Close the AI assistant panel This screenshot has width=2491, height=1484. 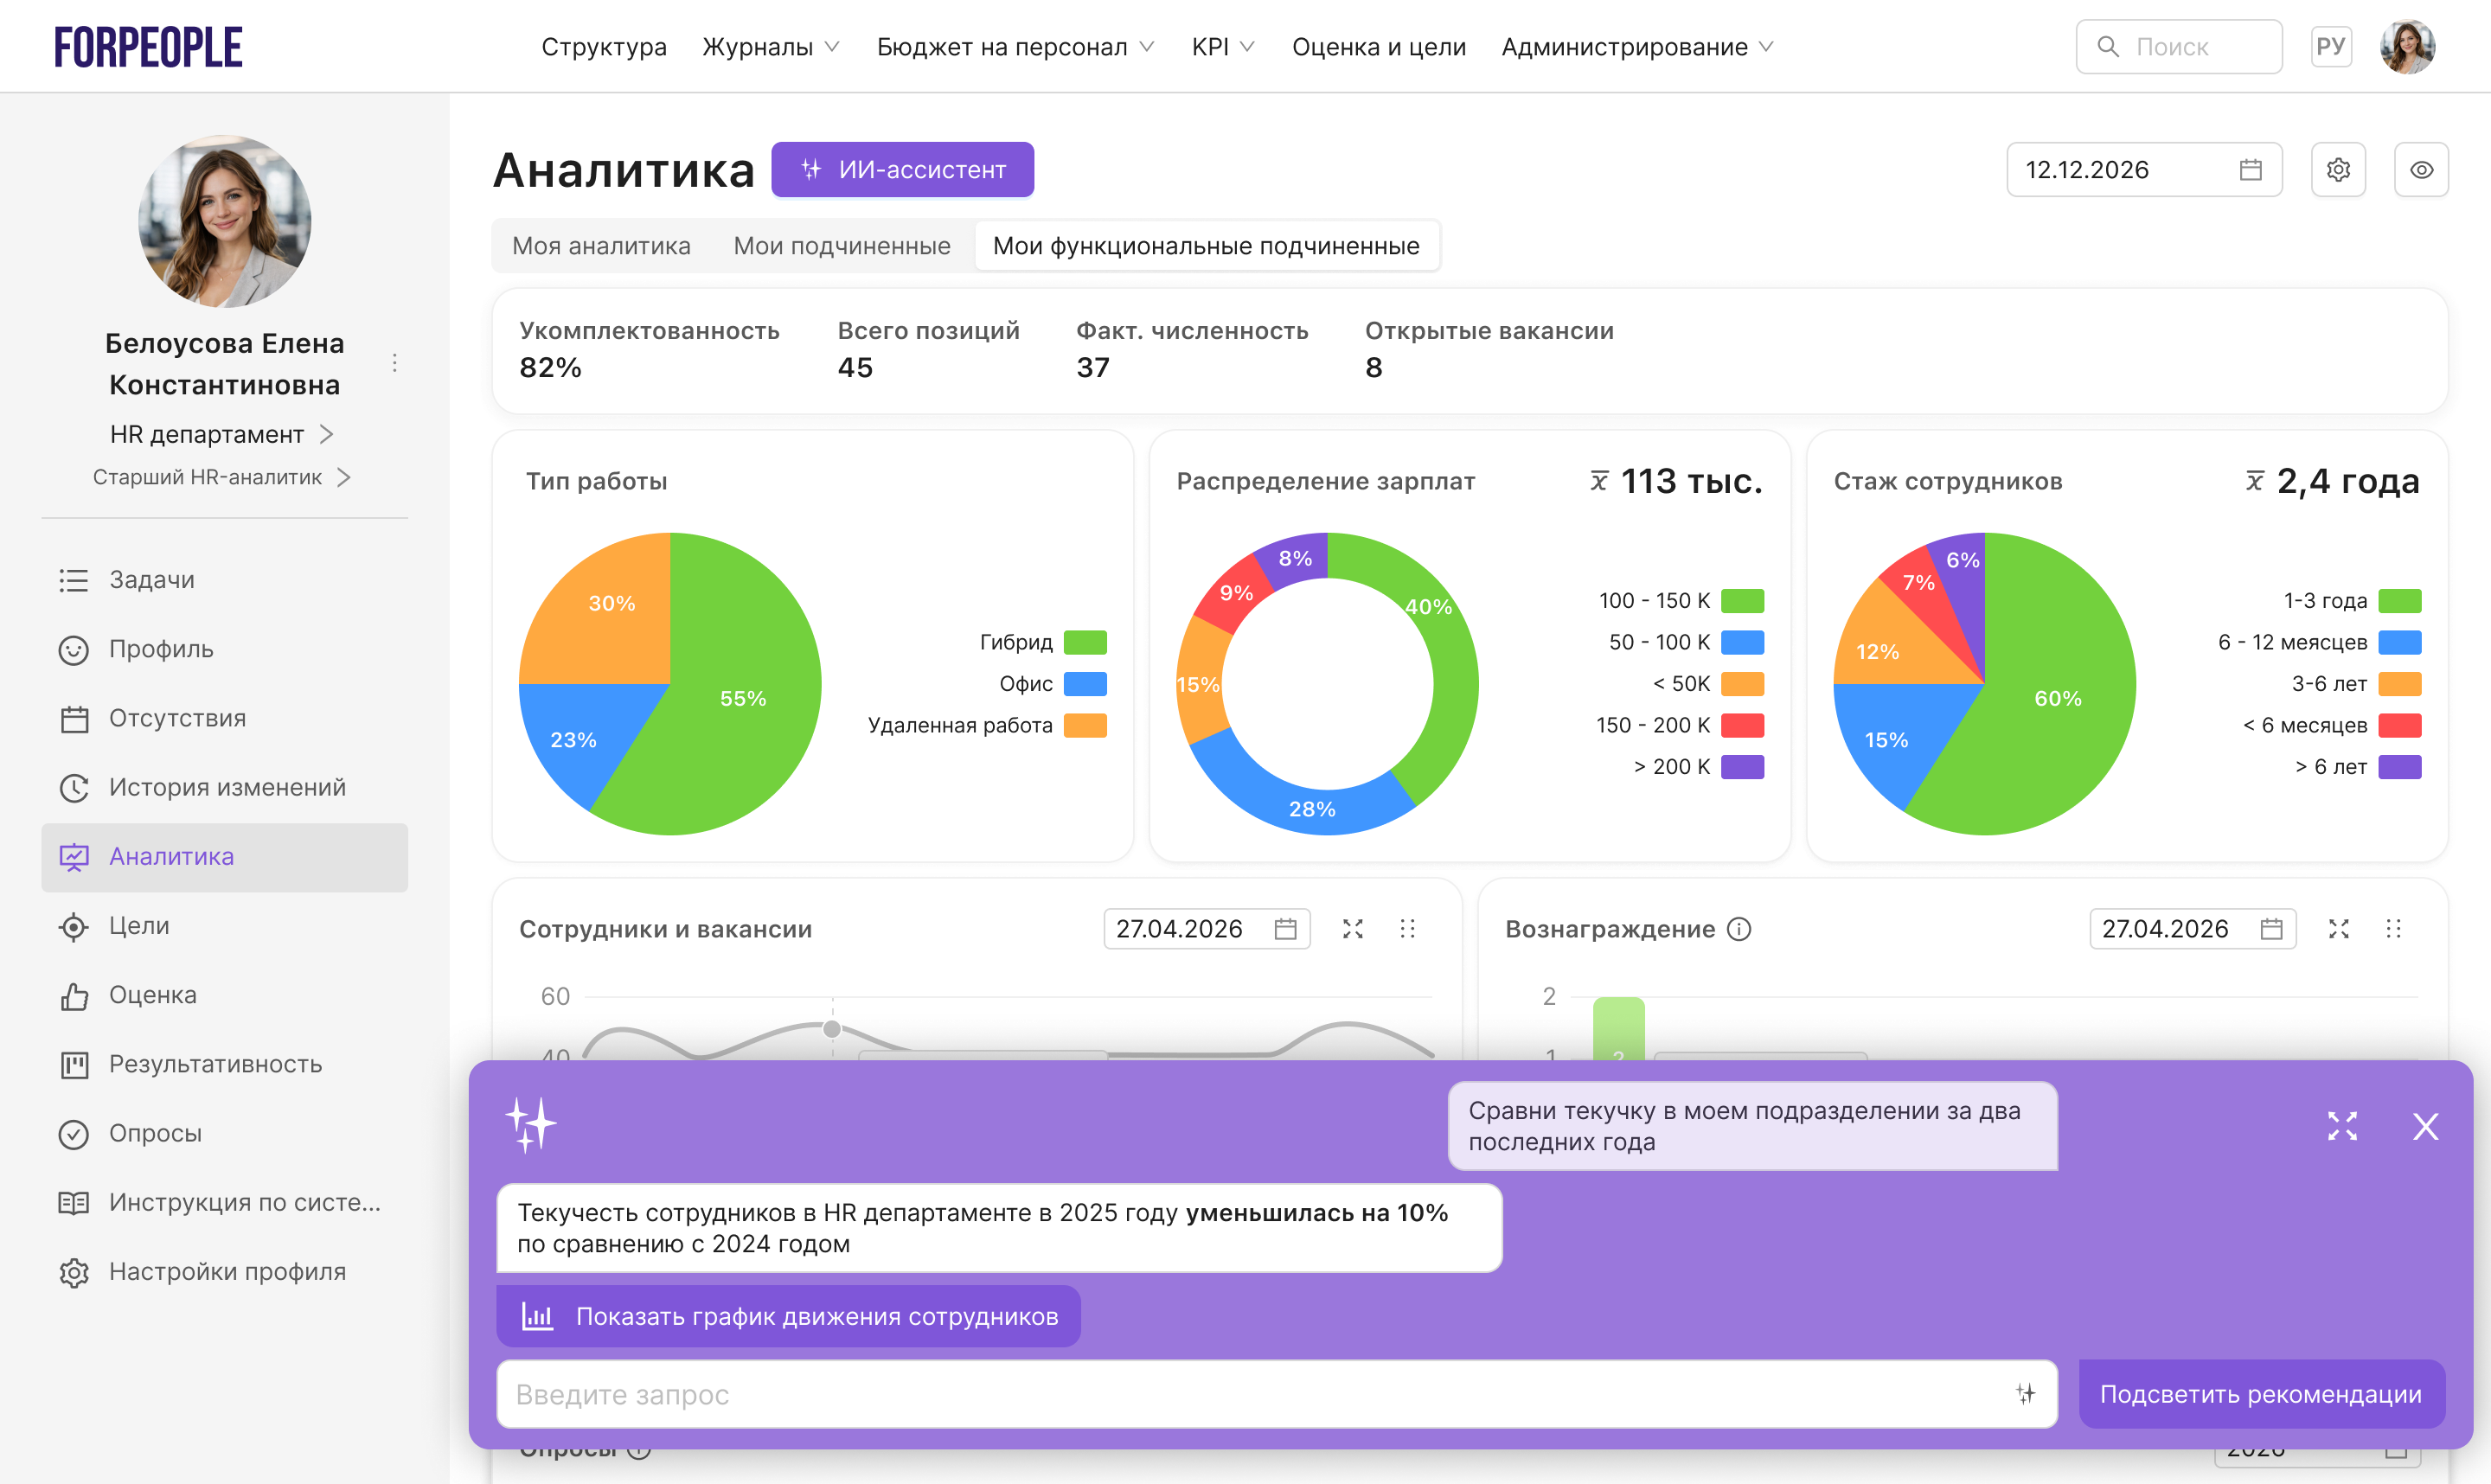click(x=2425, y=1126)
